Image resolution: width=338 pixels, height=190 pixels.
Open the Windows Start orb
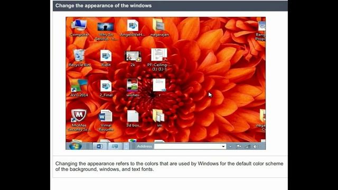tap(75, 146)
